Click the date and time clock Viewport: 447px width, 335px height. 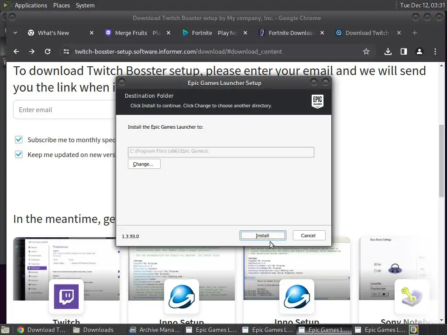click(x=423, y=5)
